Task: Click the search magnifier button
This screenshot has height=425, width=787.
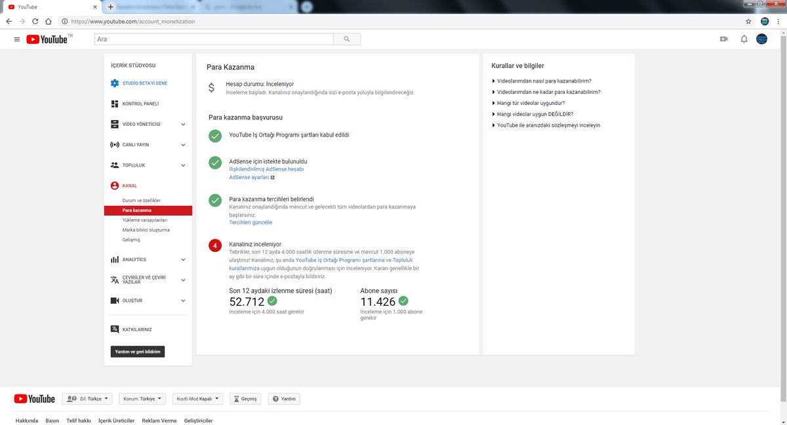Action: coord(347,39)
